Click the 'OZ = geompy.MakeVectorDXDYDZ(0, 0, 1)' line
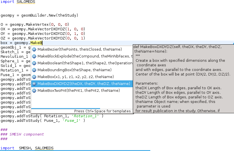Viewport: 234px width, 151px height. (43, 38)
